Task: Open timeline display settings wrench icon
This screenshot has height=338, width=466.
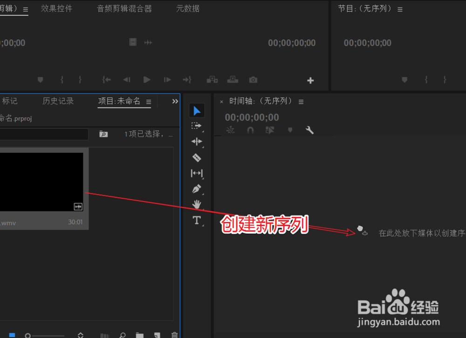Action: pyautogui.click(x=309, y=130)
